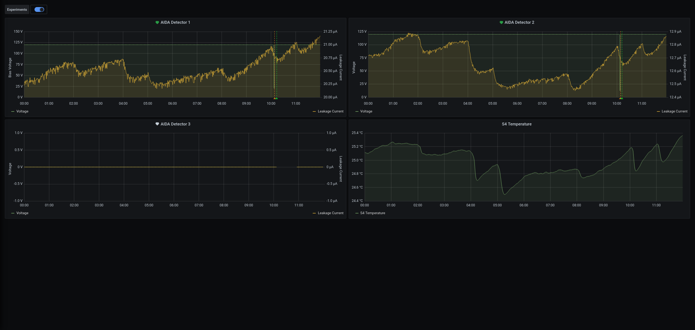
Task: Select S4 Temperature legend label
Action: coord(372,213)
